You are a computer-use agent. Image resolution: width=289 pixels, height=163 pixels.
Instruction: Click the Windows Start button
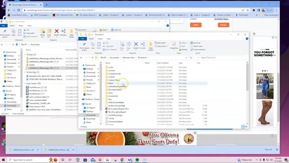(3, 160)
